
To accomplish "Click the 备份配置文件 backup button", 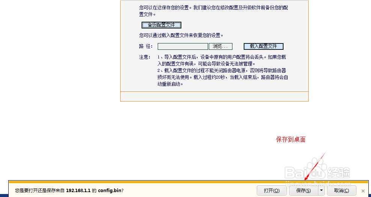I will (x=161, y=25).
